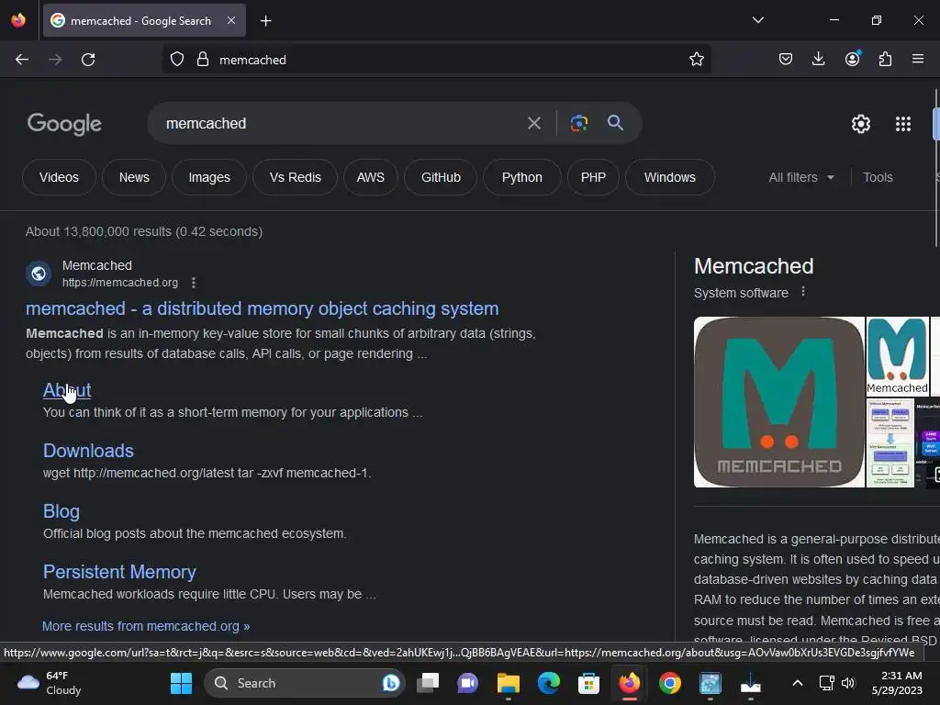
Task: Select the PHP filter chip
Action: click(x=593, y=177)
